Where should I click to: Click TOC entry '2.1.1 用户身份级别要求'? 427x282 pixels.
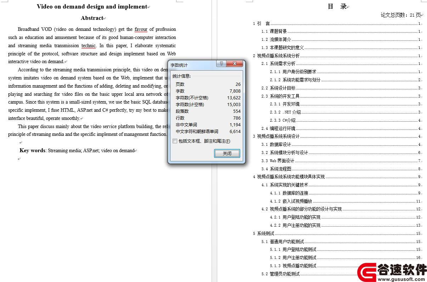click(x=345, y=72)
